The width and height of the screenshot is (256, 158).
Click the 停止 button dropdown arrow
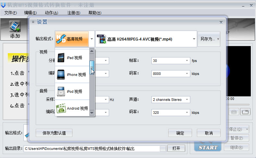[x=247, y=129]
